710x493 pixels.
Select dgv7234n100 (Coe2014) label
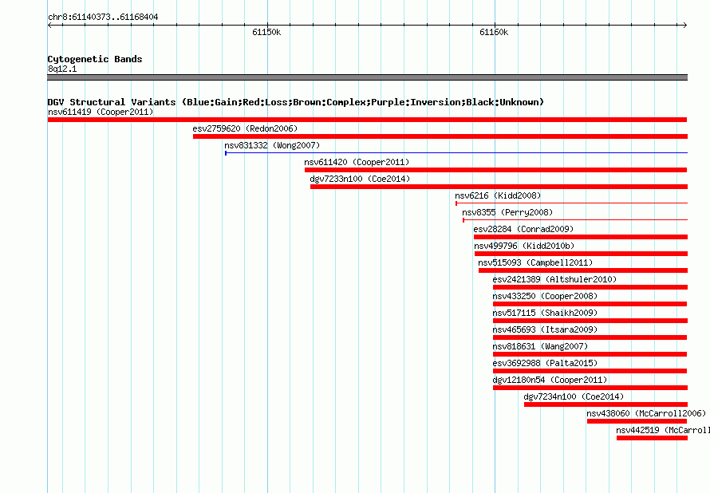point(574,396)
